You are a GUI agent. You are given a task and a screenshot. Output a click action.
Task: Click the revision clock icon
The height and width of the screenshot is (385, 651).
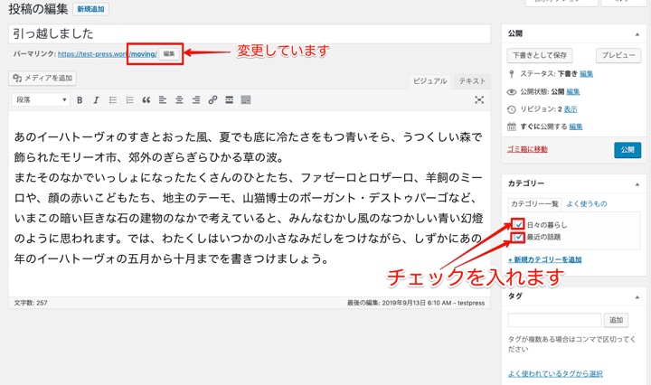512,109
